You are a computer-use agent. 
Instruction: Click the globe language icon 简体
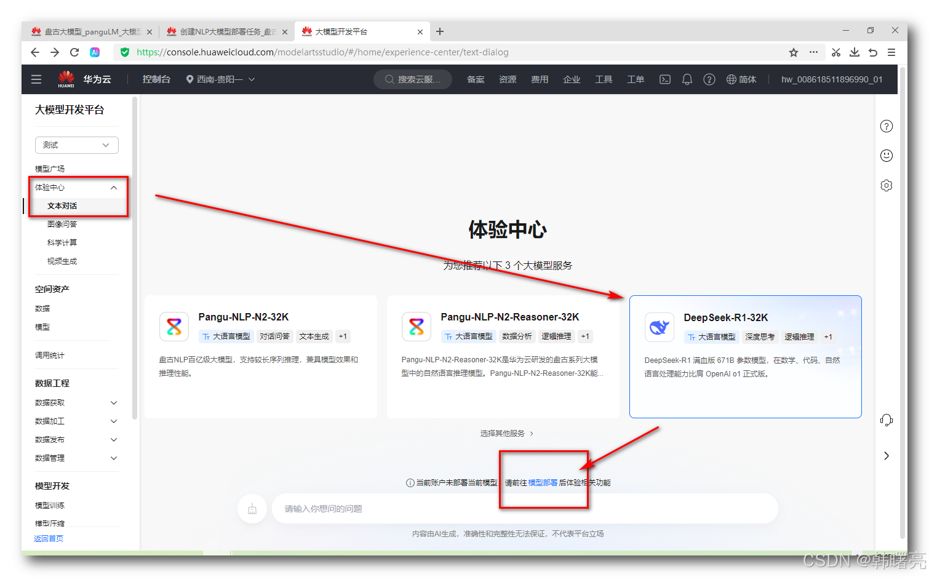pyautogui.click(x=741, y=79)
